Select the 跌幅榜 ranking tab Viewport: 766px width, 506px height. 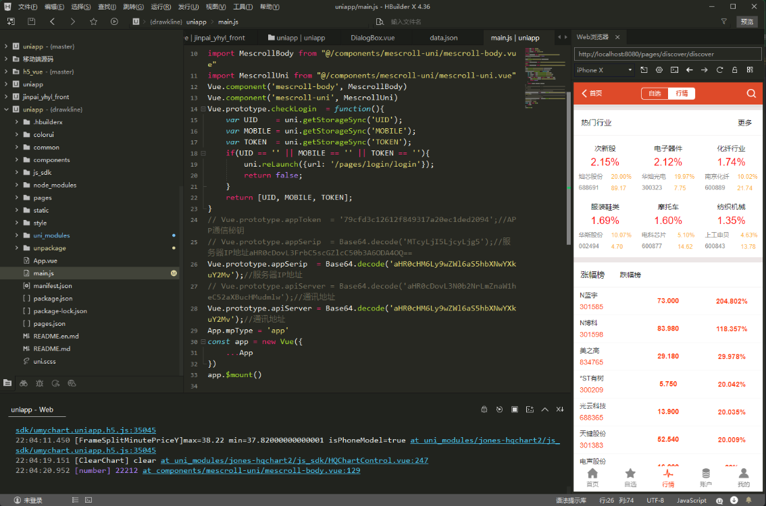[630, 275]
